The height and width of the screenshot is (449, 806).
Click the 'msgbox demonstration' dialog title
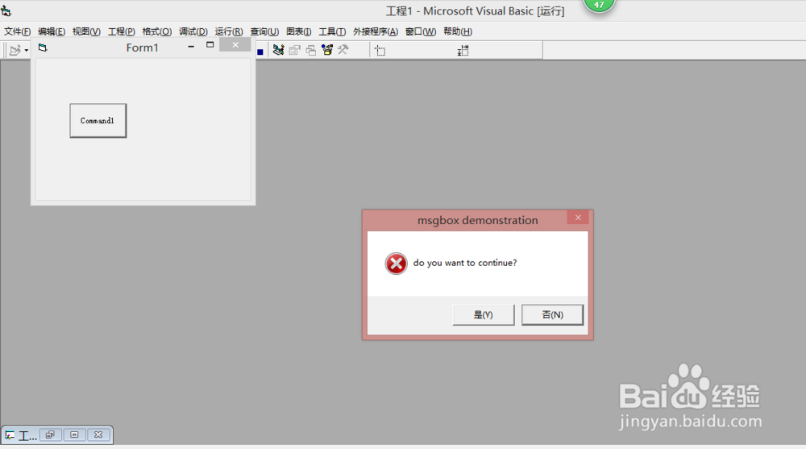477,220
